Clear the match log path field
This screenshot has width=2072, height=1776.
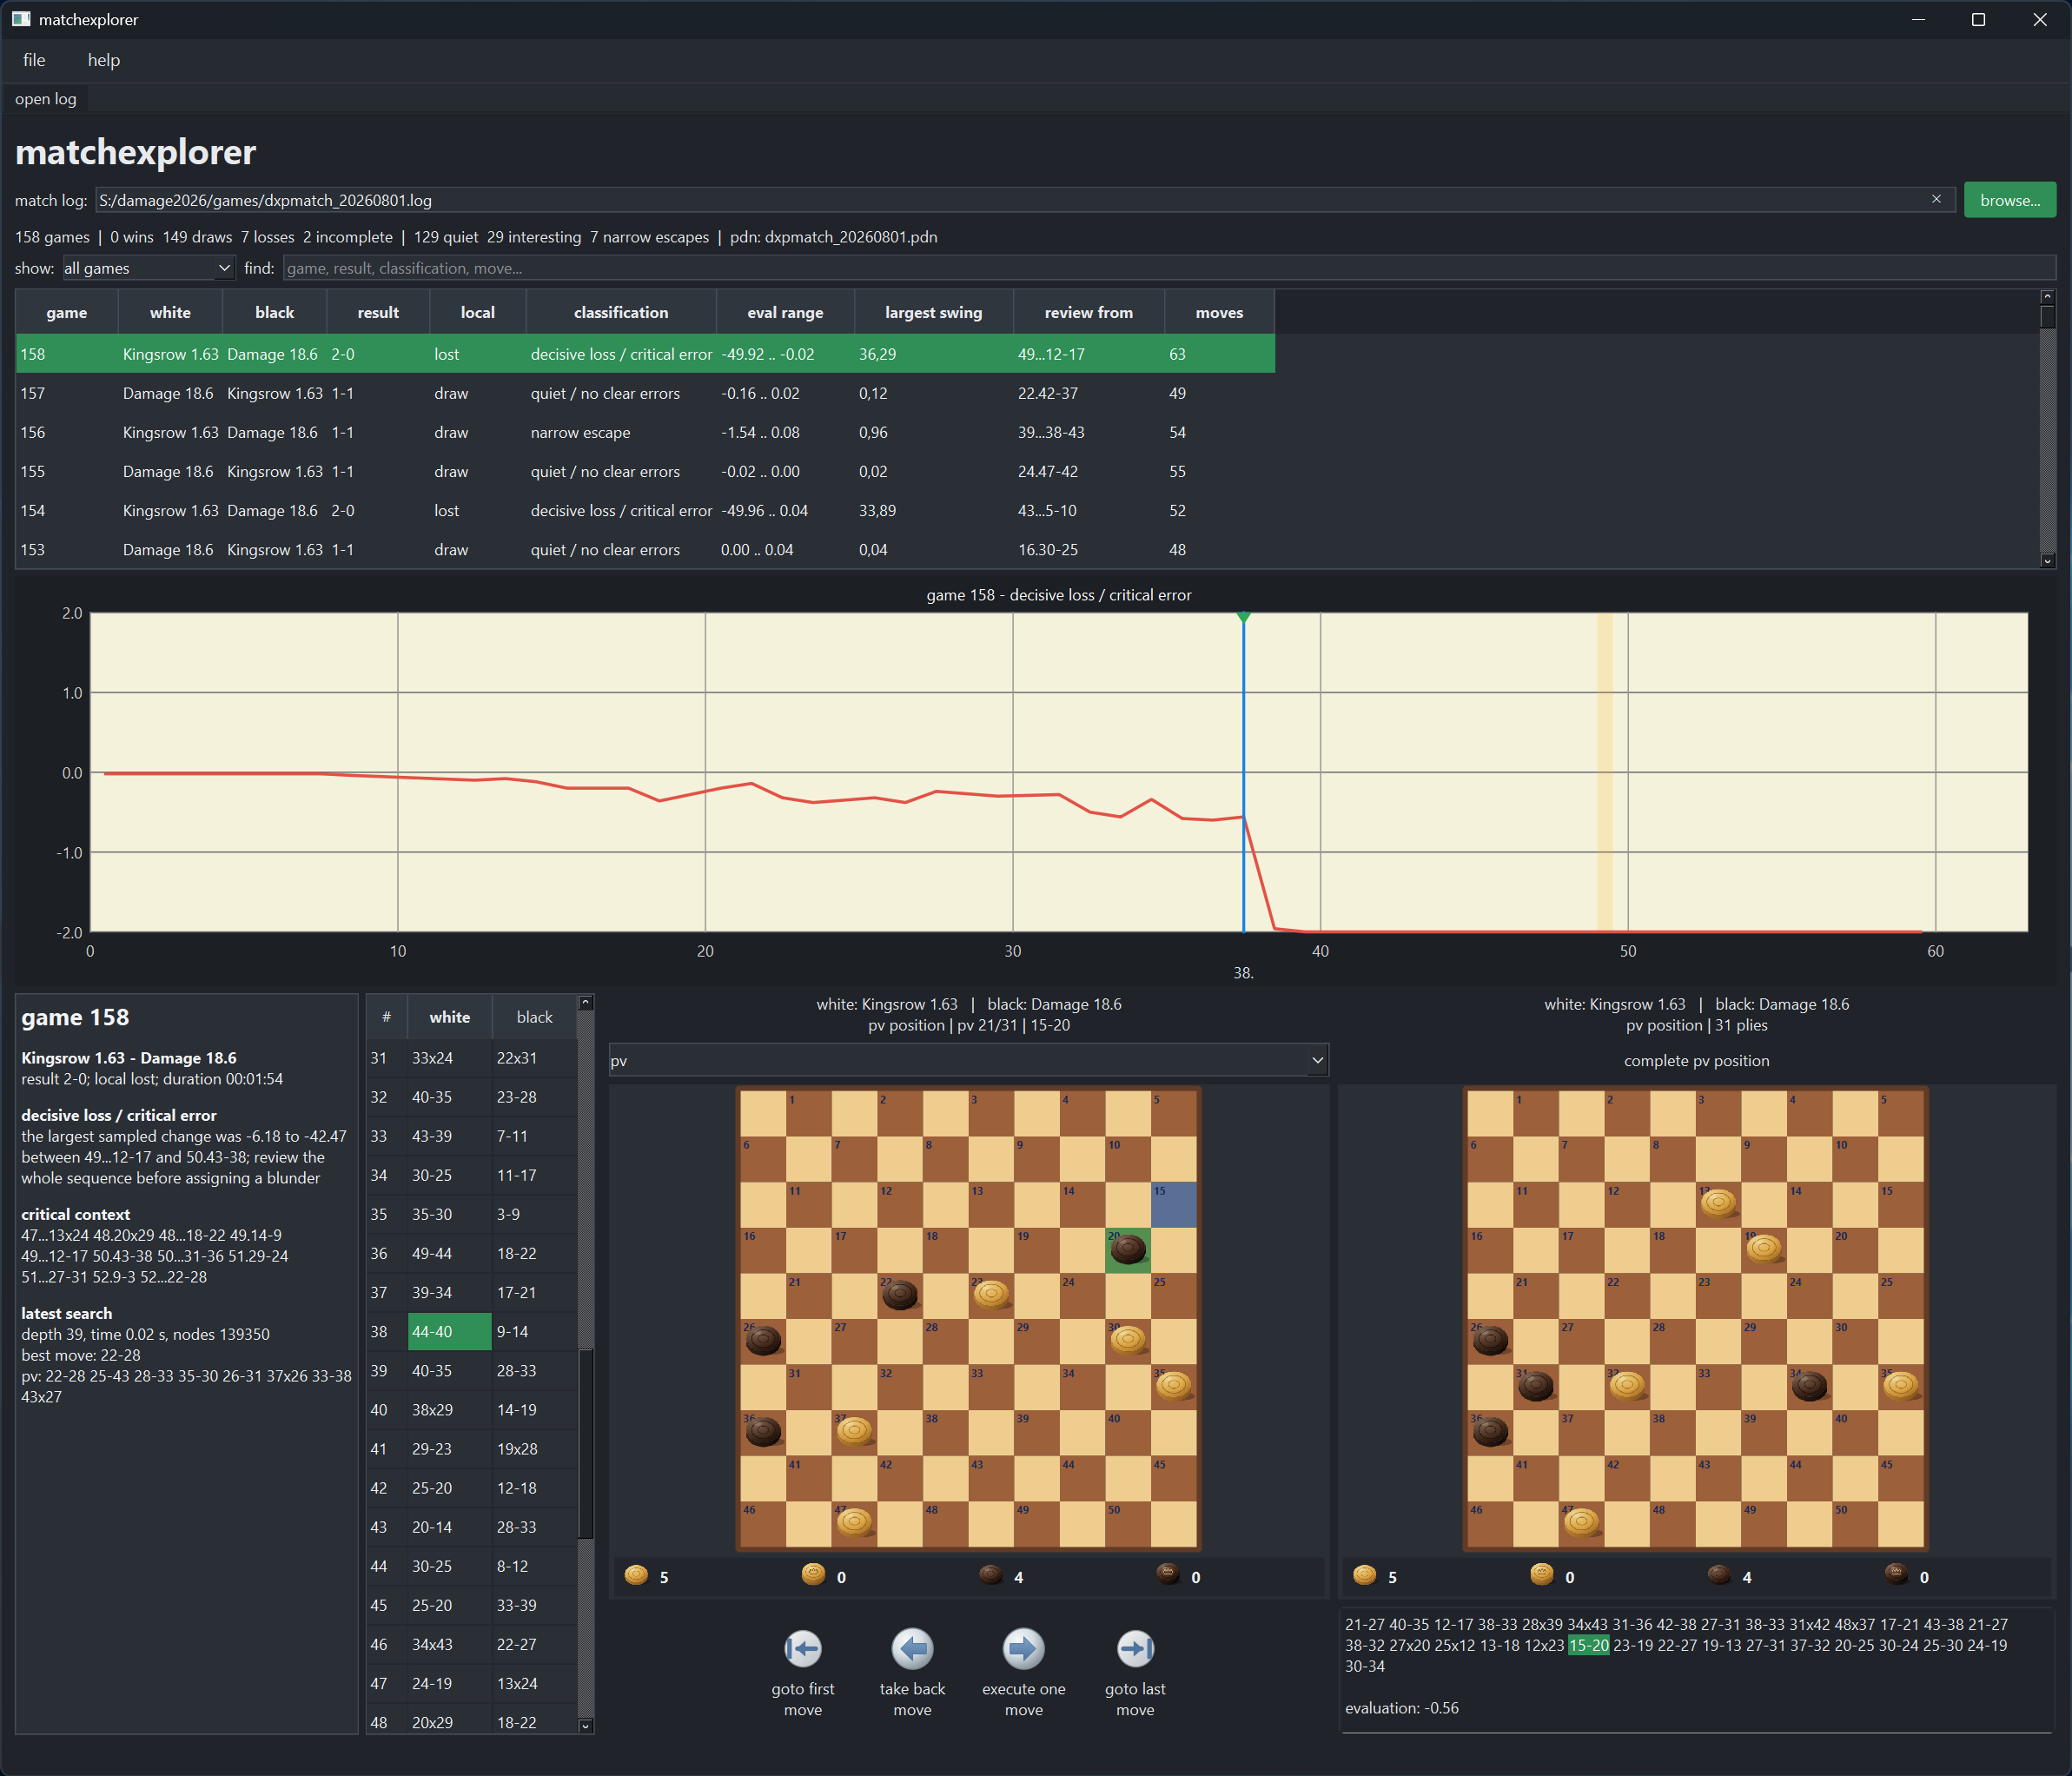point(1936,200)
